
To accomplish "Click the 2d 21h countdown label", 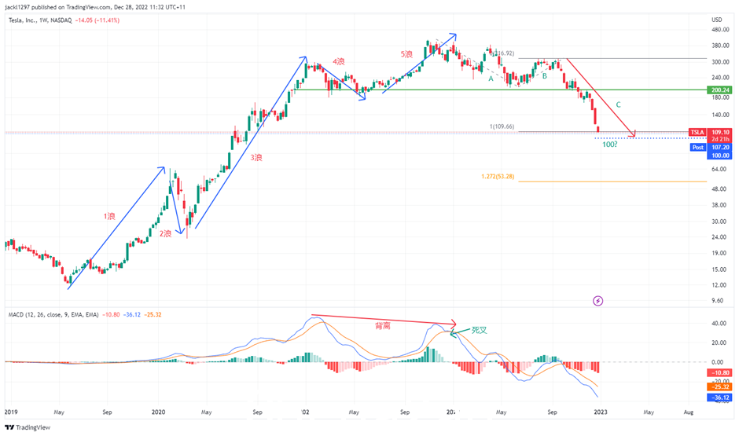I will pyautogui.click(x=719, y=139).
